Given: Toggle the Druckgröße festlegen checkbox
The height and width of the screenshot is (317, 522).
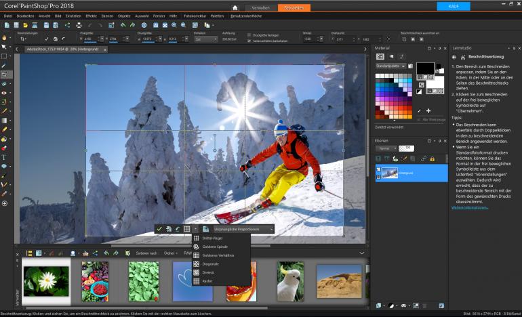Looking at the screenshot, I should pos(249,35).
